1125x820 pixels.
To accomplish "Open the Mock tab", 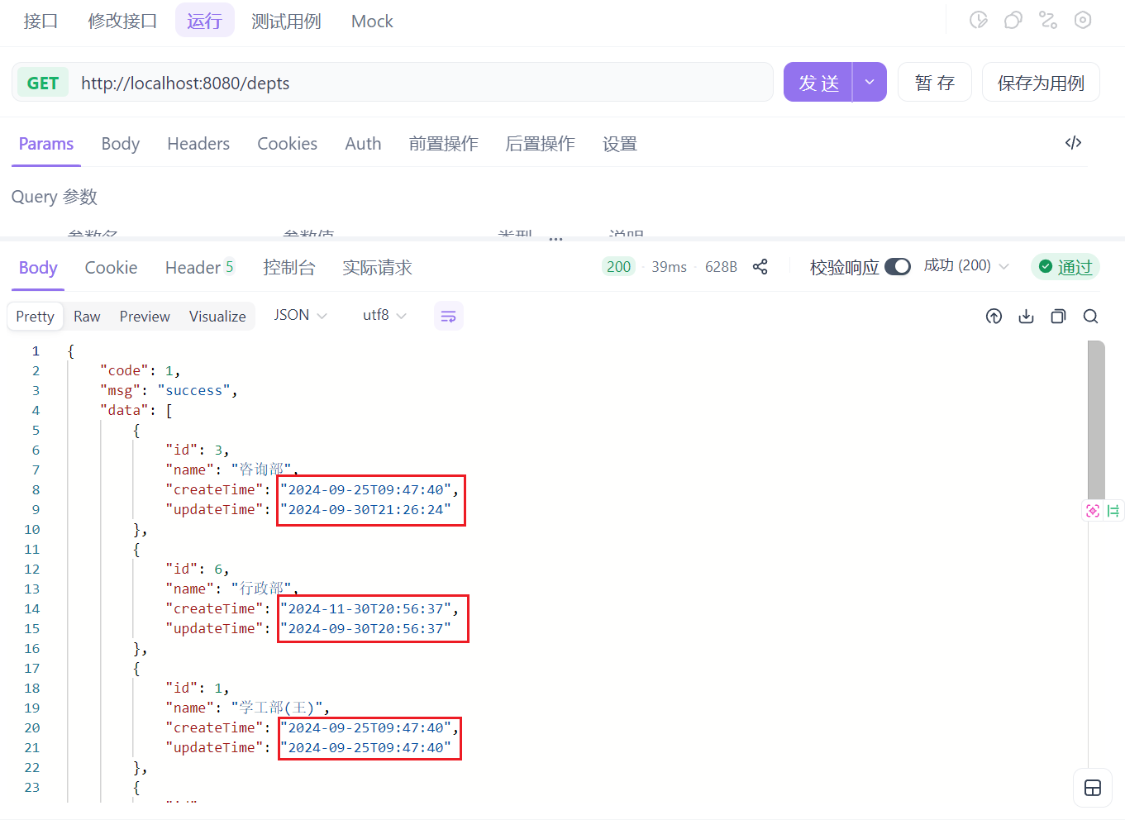I will [x=372, y=21].
